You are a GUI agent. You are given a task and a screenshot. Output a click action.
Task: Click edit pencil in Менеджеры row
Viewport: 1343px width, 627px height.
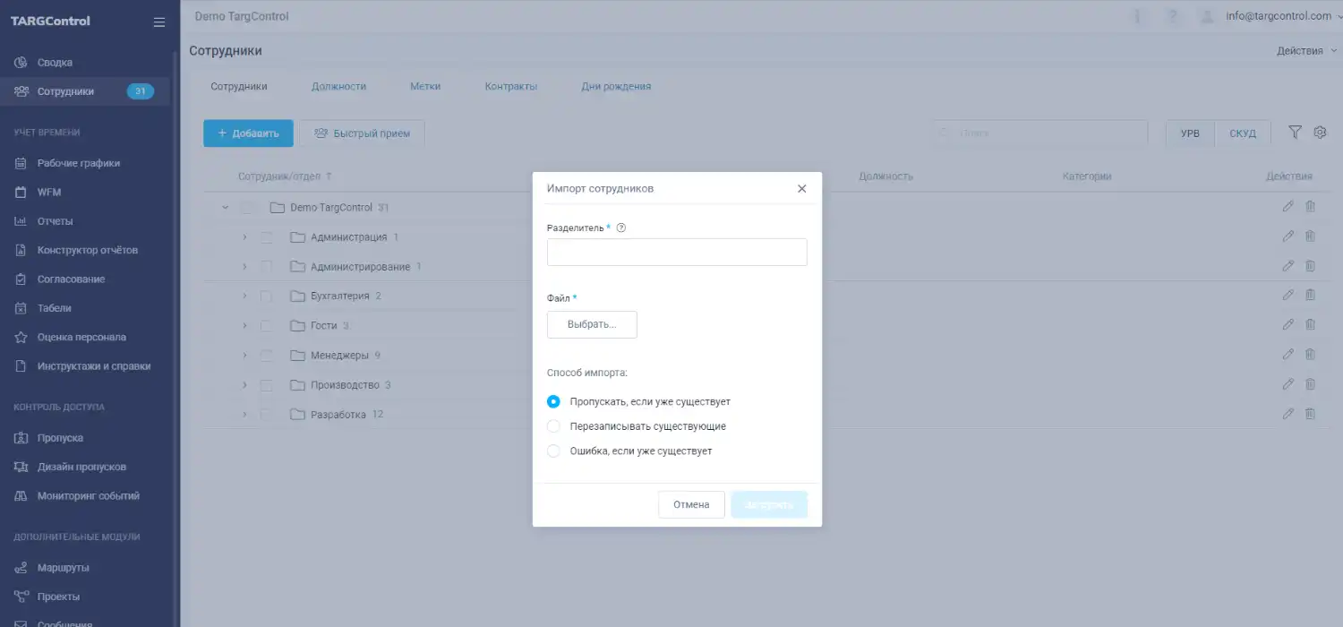pos(1288,355)
